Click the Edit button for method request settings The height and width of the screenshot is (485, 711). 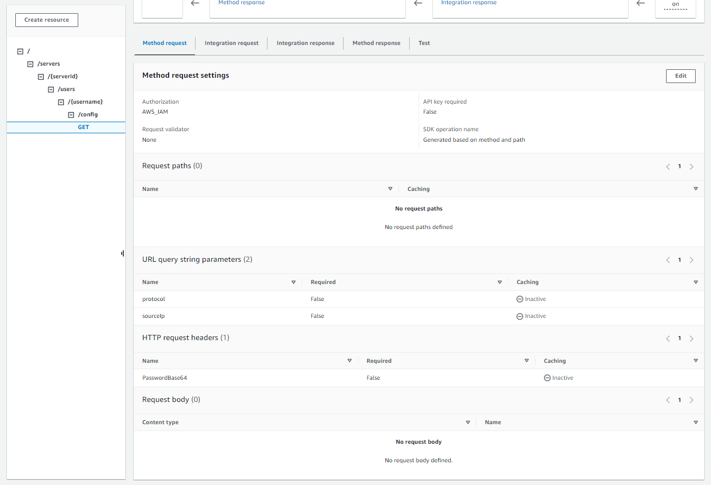pos(680,76)
